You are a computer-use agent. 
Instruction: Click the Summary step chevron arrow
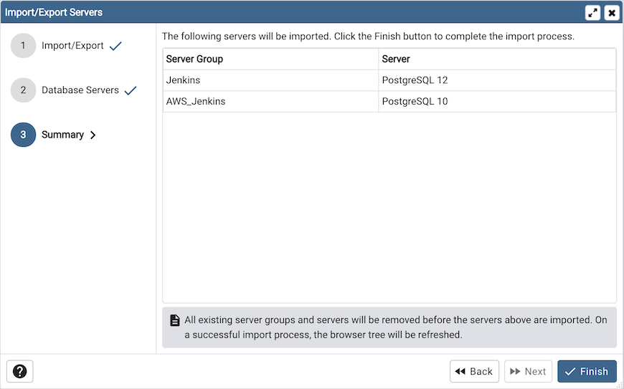pos(93,135)
